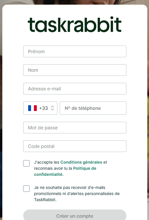Click into the Nom field
This screenshot has width=149, height=220.
(75, 70)
